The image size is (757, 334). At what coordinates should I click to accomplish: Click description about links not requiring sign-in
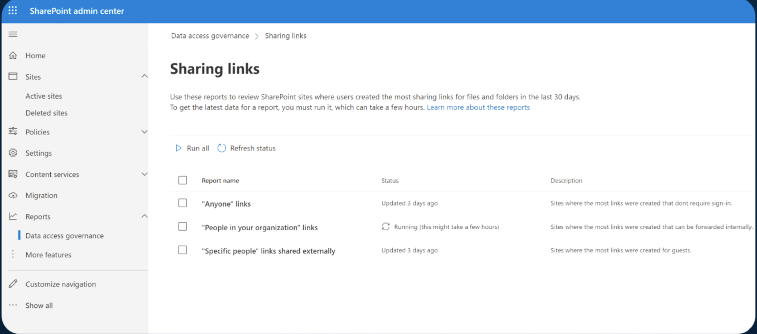(641, 203)
